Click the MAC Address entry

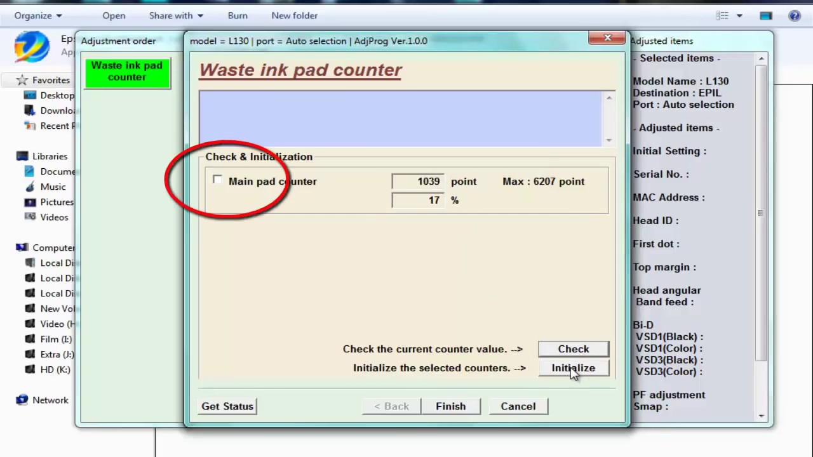tap(669, 197)
